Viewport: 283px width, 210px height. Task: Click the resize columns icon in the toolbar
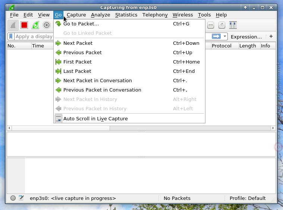[233, 25]
